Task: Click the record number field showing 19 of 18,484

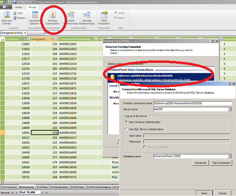Action: [30, 192]
